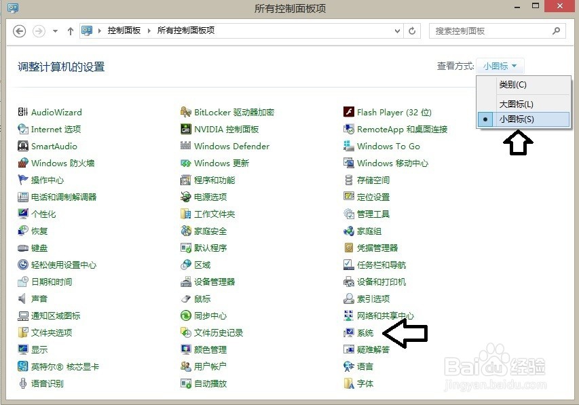
Task: Open the AudioWizard icon
Action: coord(23,112)
